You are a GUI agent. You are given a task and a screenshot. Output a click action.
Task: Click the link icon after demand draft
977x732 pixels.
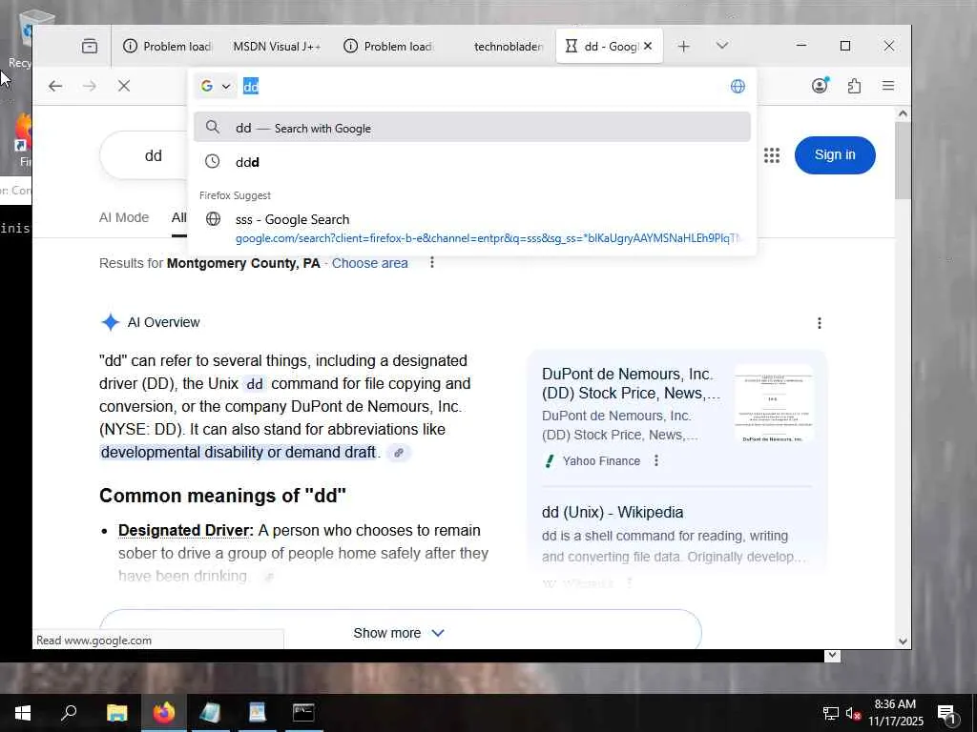point(399,453)
